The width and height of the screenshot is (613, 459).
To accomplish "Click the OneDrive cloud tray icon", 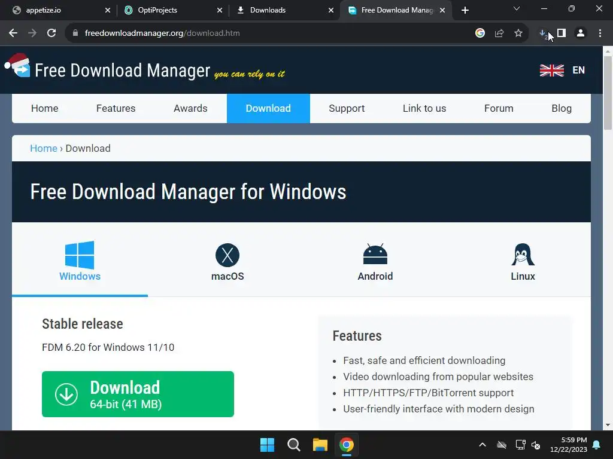I will point(502,445).
